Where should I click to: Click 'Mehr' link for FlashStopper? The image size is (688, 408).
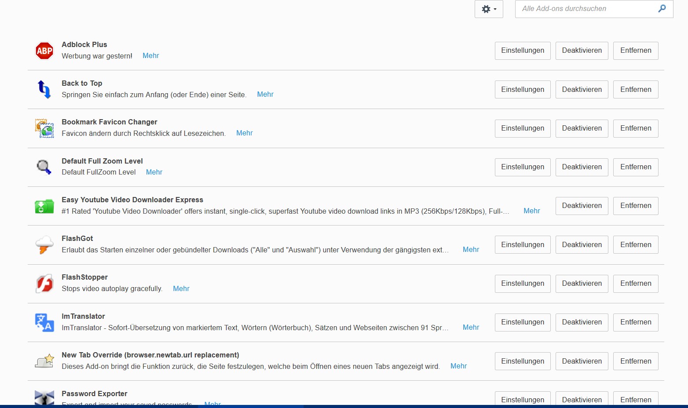(181, 289)
